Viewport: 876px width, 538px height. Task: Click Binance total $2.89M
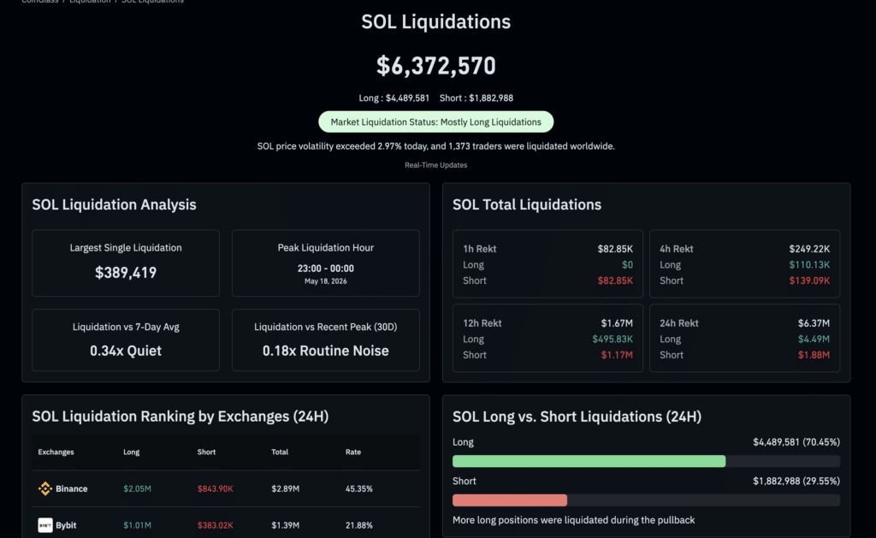[286, 489]
